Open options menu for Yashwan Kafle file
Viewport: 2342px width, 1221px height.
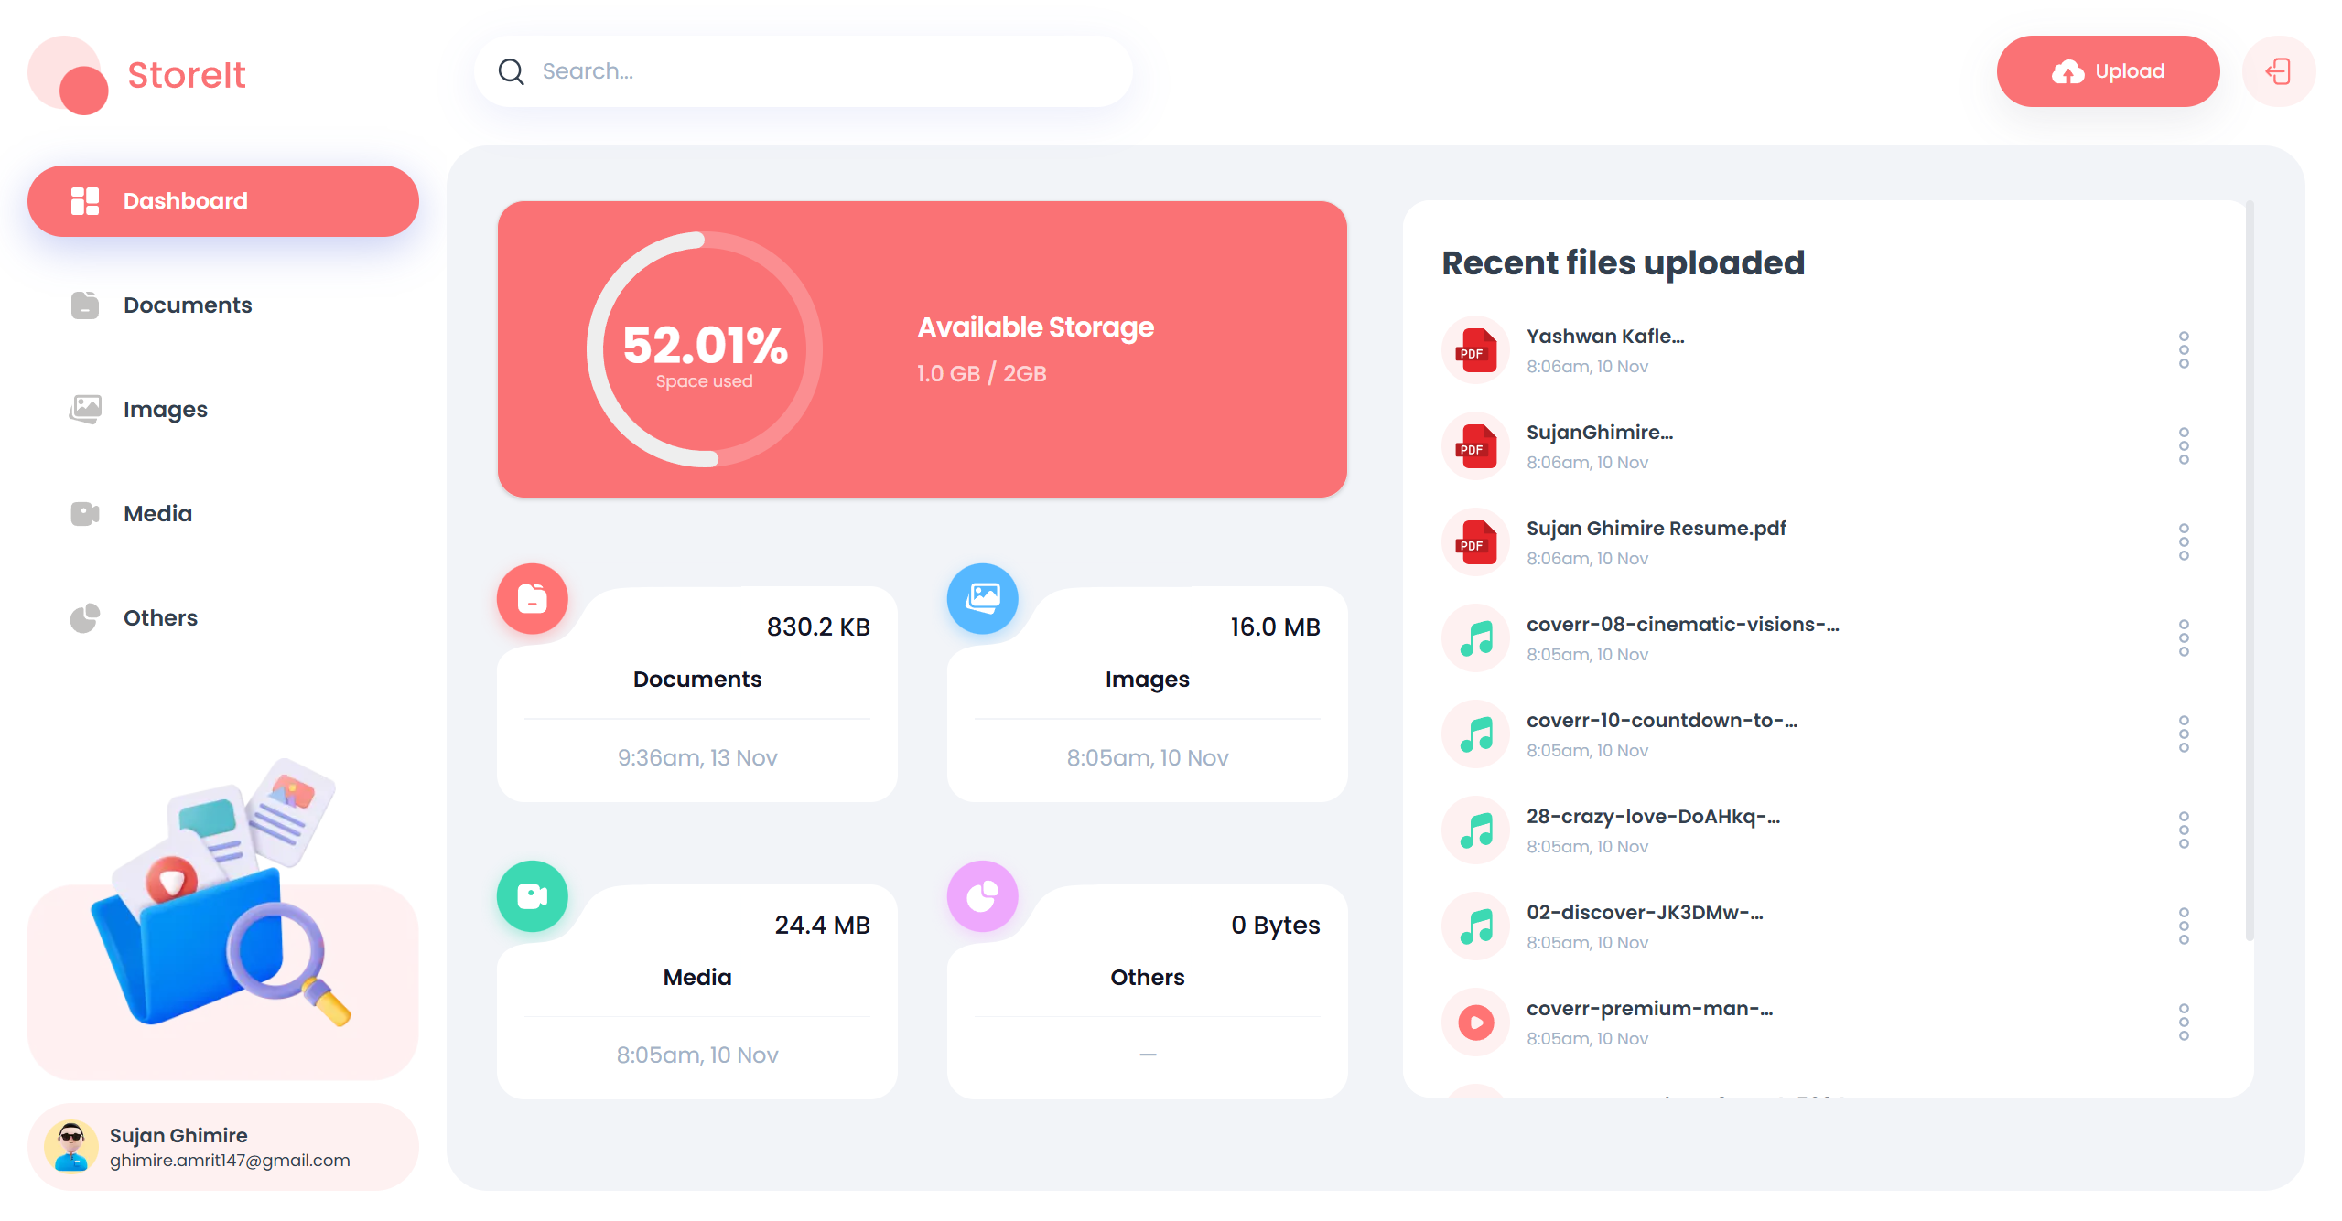click(x=2184, y=350)
